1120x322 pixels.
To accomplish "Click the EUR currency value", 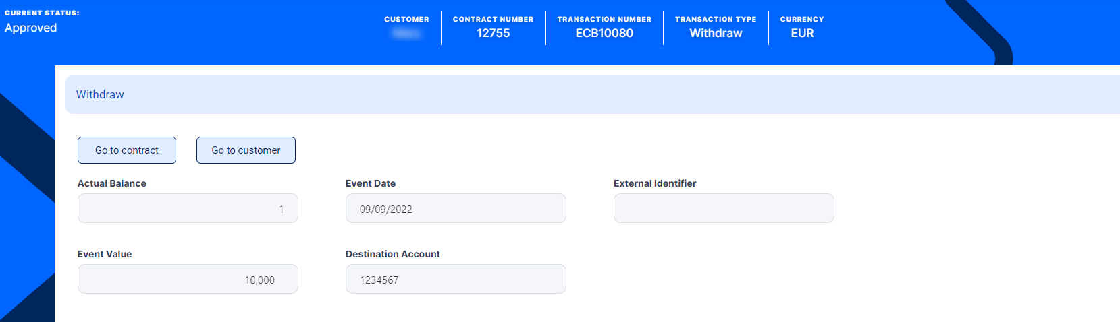I will point(802,33).
